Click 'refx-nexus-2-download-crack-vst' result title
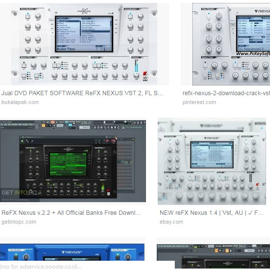 (x=226, y=93)
